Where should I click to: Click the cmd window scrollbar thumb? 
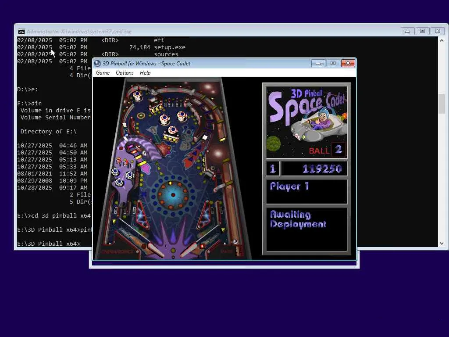442,104
